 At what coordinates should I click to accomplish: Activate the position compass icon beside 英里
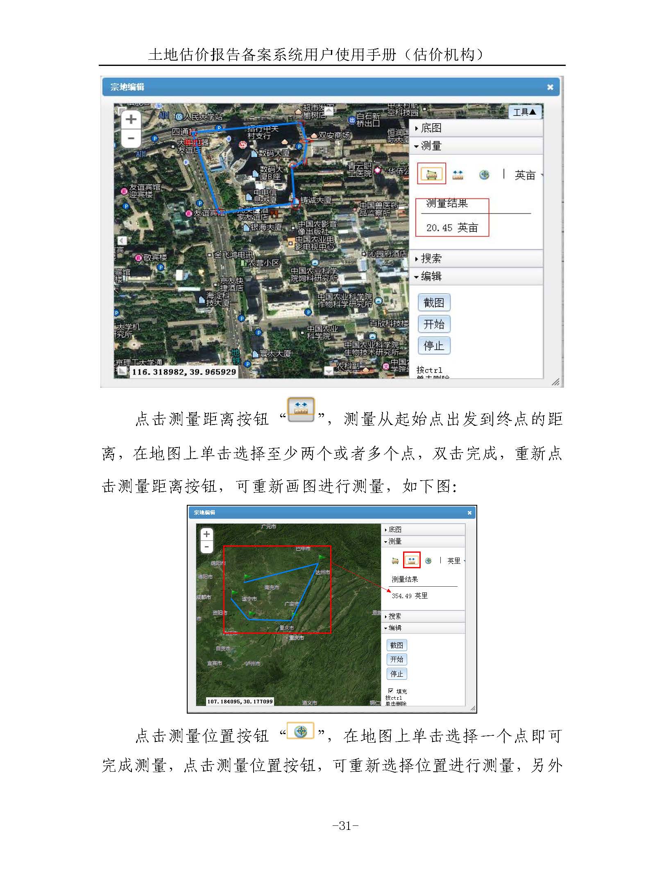[x=428, y=561]
